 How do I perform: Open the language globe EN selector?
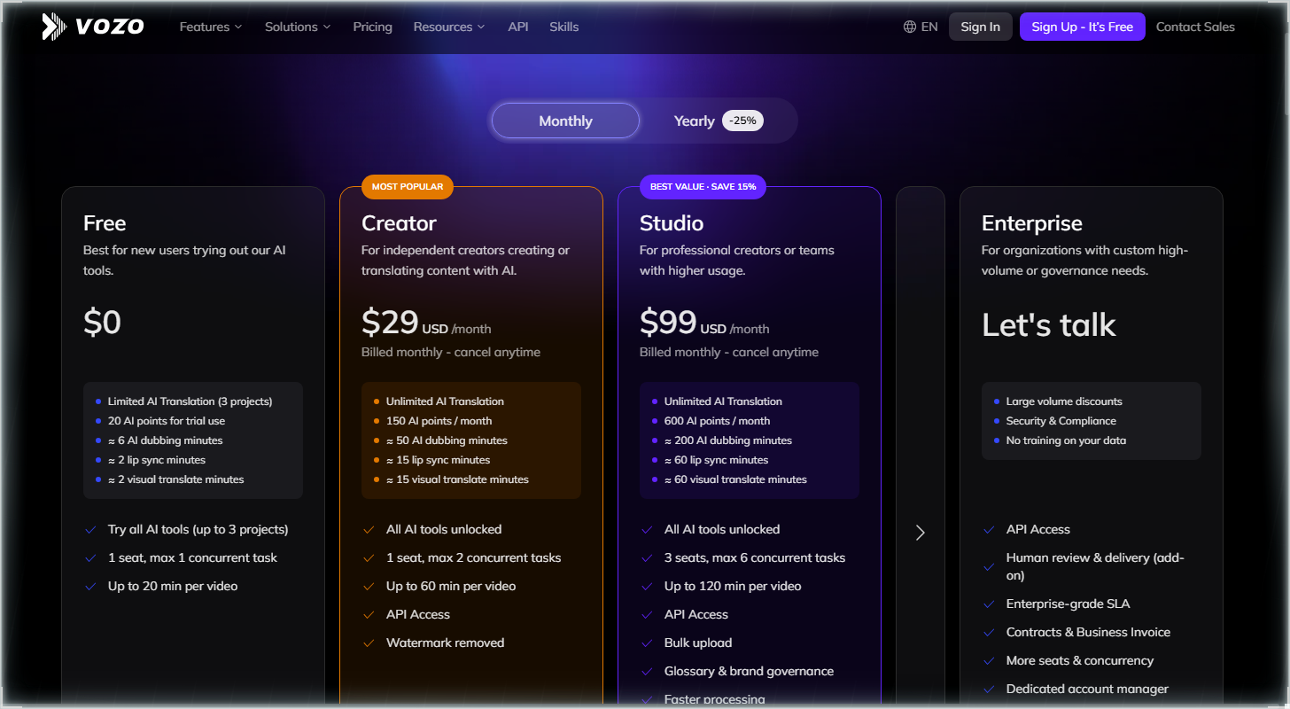coord(921,27)
